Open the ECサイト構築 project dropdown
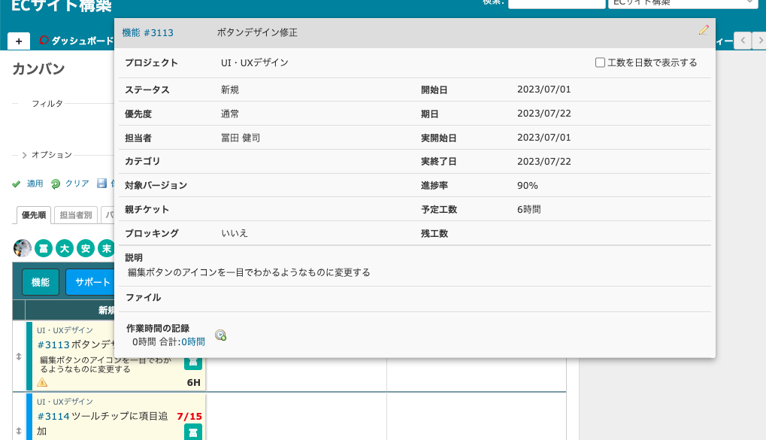 [x=682, y=2]
